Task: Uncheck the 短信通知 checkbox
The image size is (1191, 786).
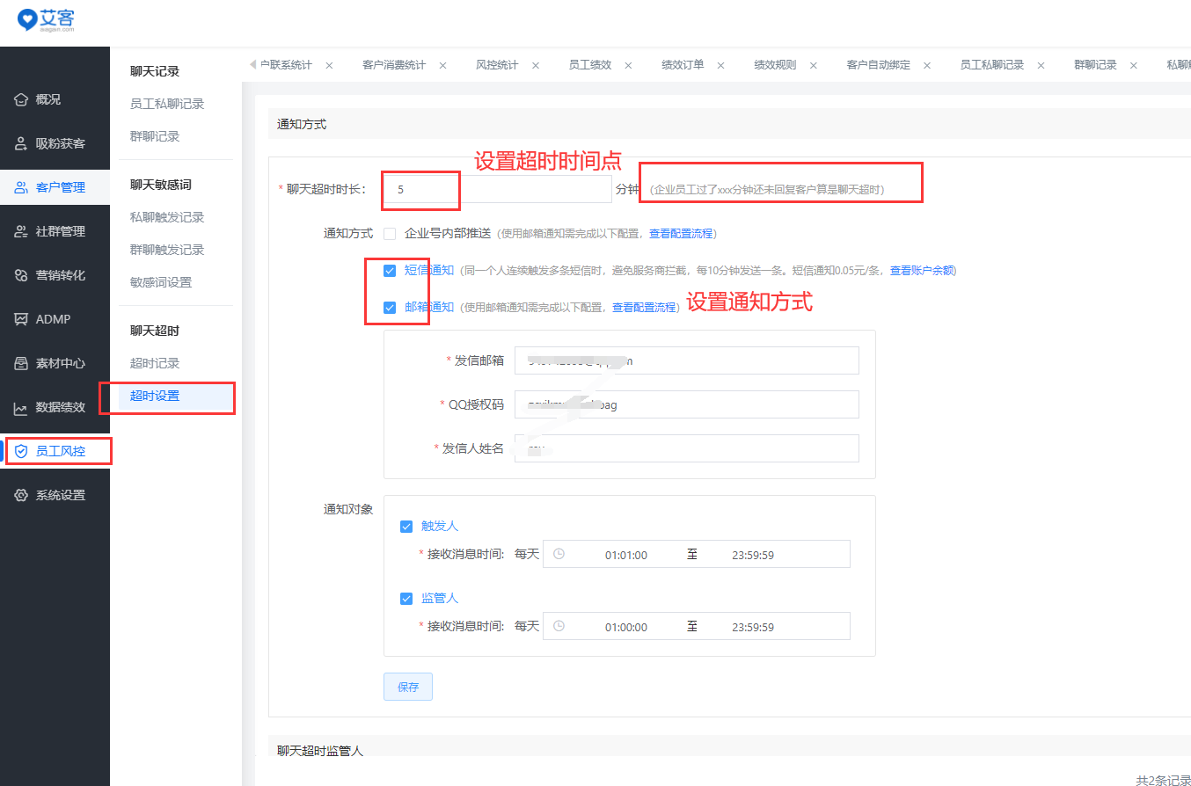Action: tap(390, 271)
